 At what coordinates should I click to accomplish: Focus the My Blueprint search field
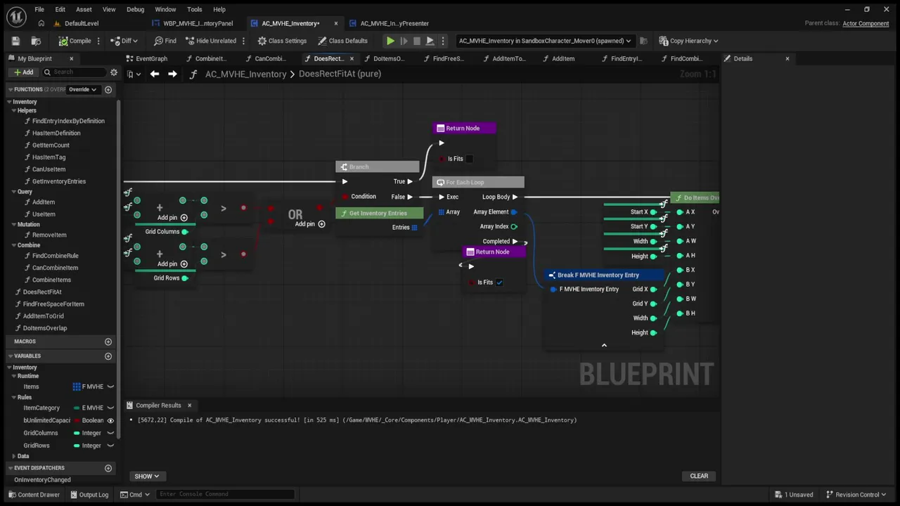(74, 72)
